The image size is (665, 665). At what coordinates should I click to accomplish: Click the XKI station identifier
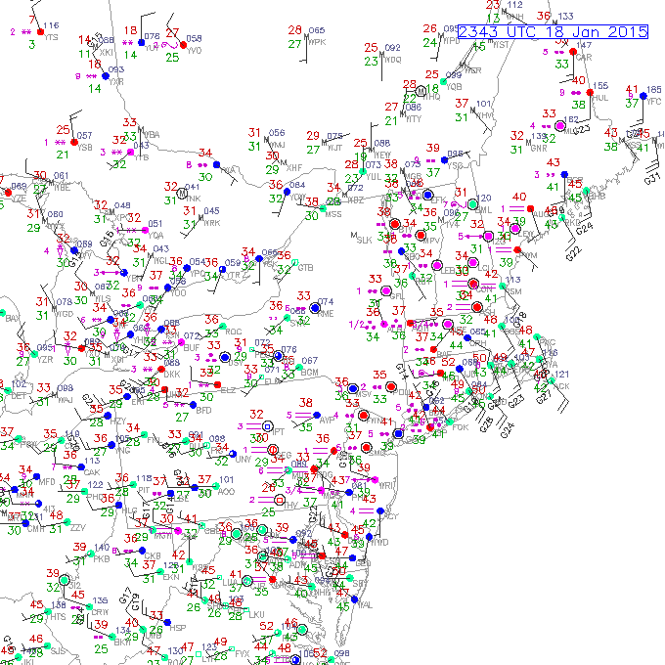tap(106, 53)
